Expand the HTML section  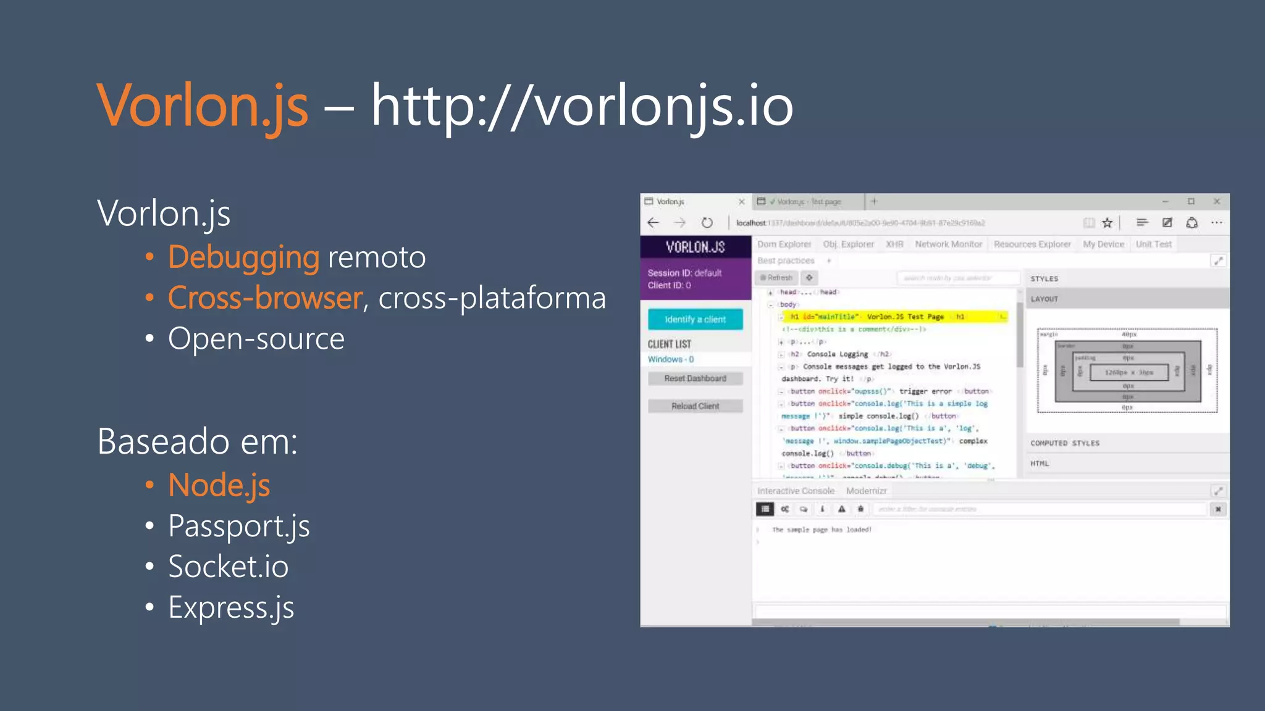coord(1127,464)
